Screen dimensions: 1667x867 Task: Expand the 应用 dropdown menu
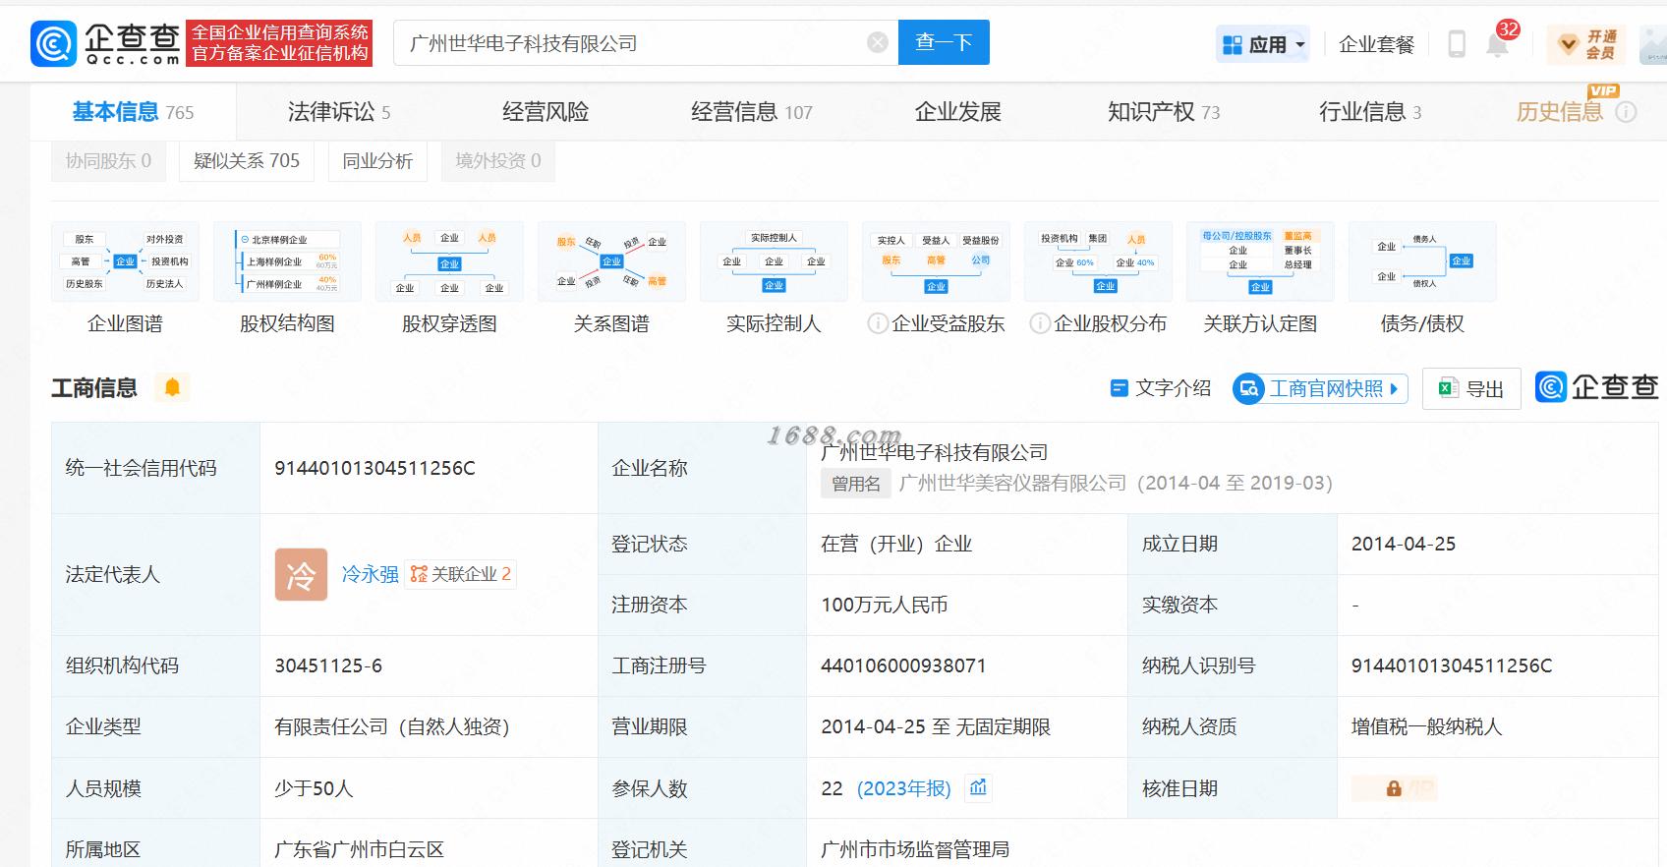click(x=1263, y=44)
